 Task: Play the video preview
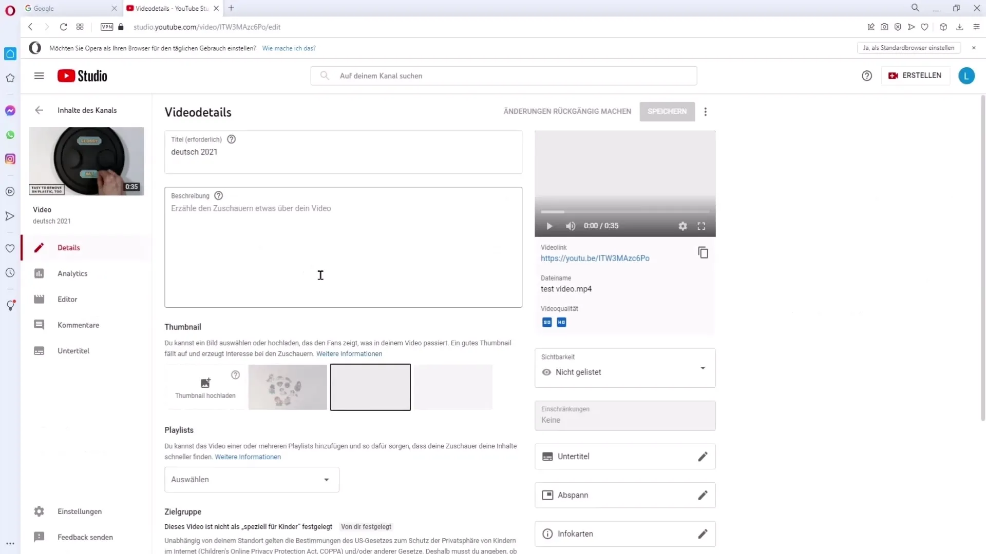pyautogui.click(x=549, y=226)
